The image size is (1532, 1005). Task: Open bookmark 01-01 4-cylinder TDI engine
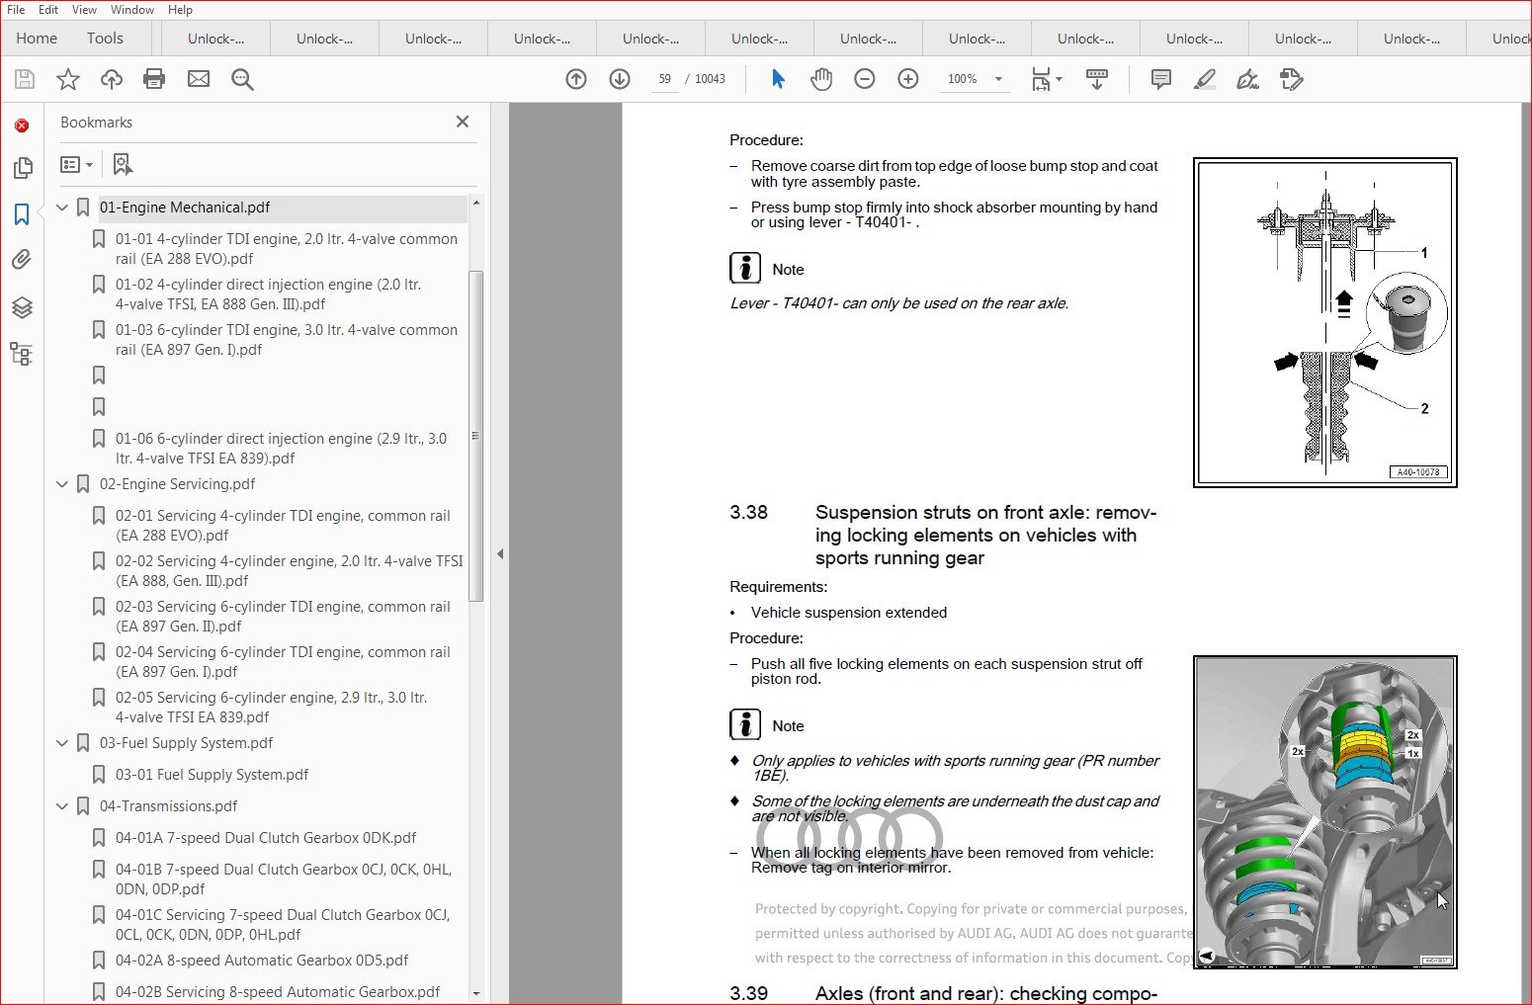287,249
